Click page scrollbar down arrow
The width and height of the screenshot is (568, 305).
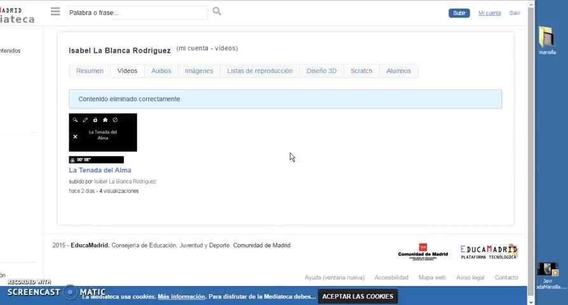(531, 302)
